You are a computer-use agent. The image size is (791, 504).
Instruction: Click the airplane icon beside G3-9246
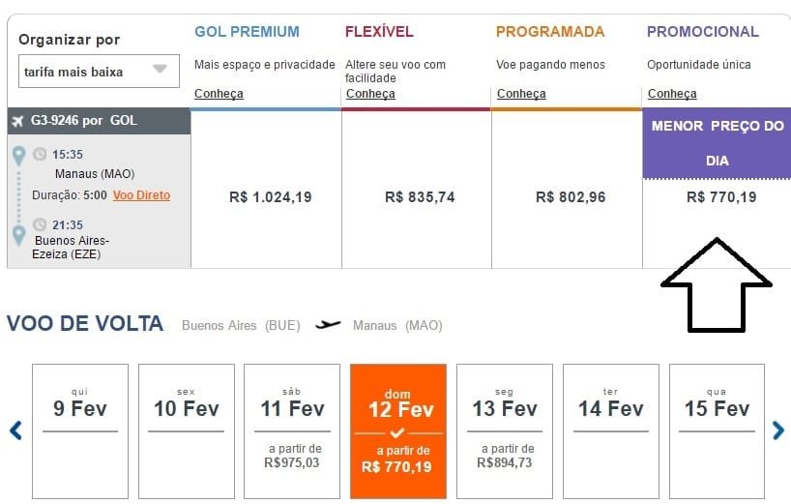17,121
